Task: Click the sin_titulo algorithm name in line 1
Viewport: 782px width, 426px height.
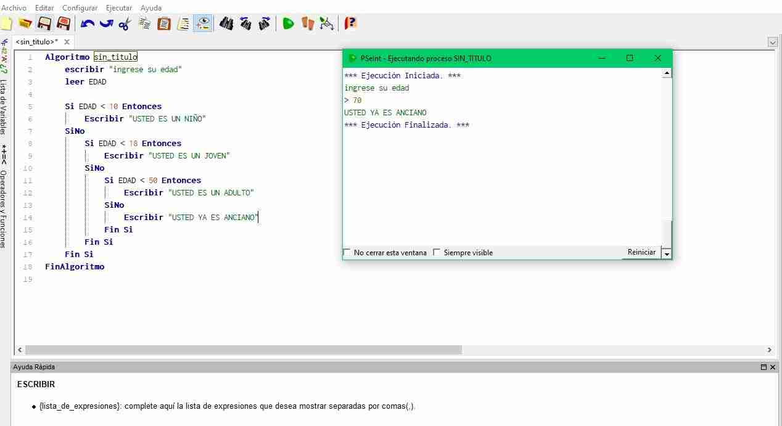Action: coord(115,57)
